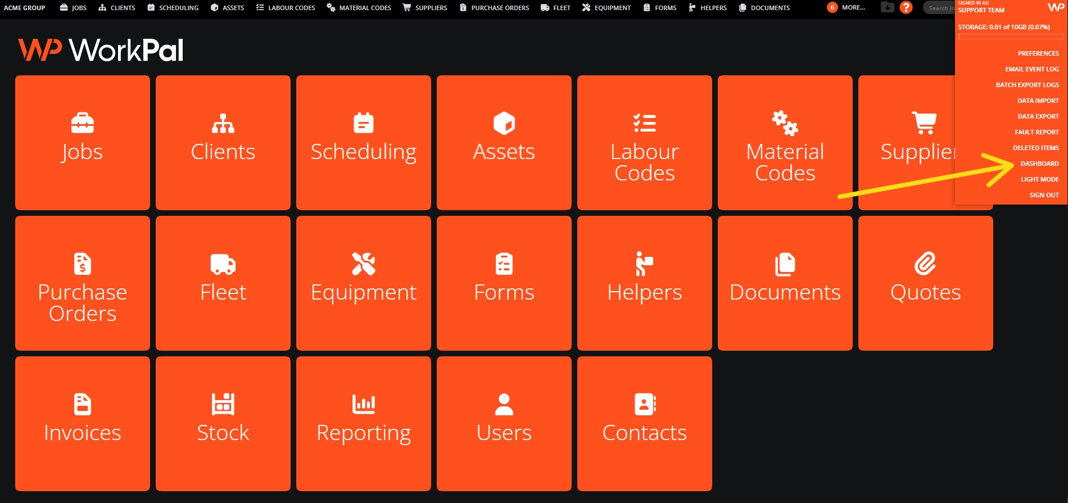Open the Documents tile
This screenshot has height=503, width=1068.
[785, 283]
